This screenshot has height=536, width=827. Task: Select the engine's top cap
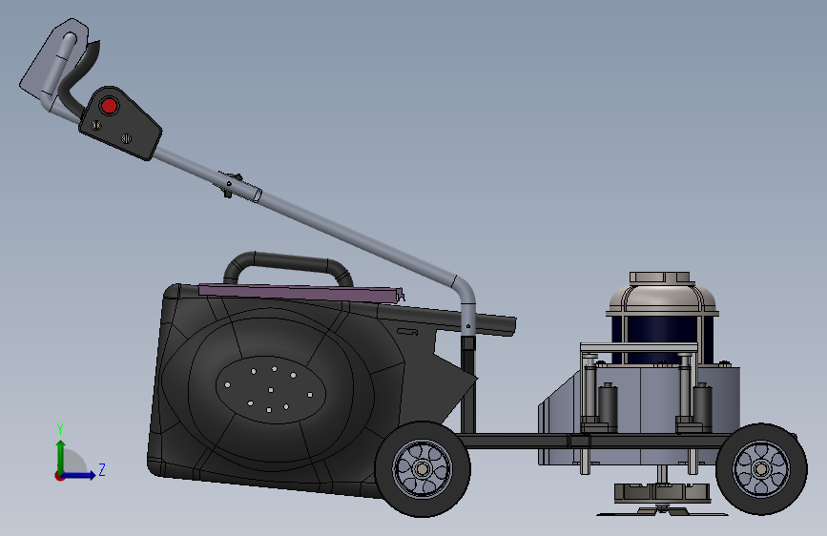tap(660, 278)
